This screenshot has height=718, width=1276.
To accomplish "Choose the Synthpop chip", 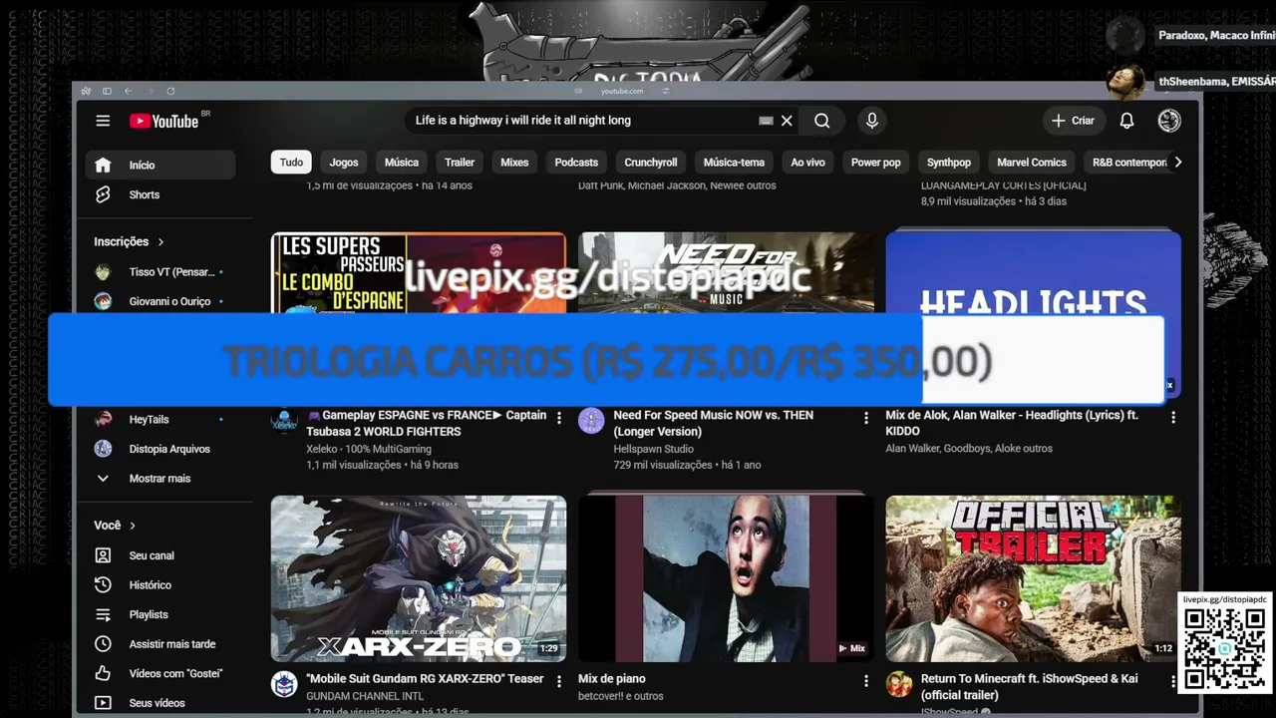I will pyautogui.click(x=949, y=163).
